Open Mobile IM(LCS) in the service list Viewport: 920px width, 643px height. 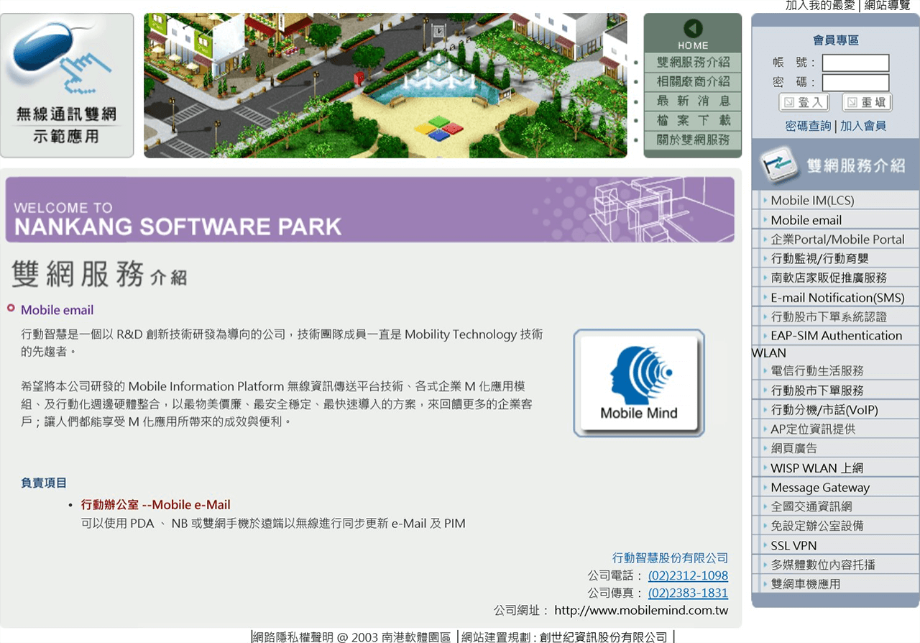pos(812,201)
